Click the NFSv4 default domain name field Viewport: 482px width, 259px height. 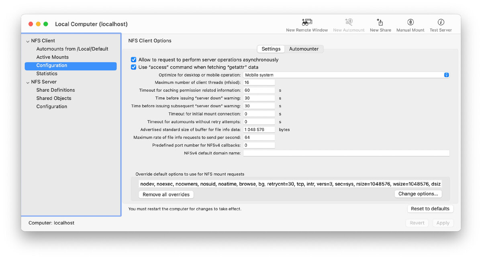pyautogui.click(x=346, y=153)
